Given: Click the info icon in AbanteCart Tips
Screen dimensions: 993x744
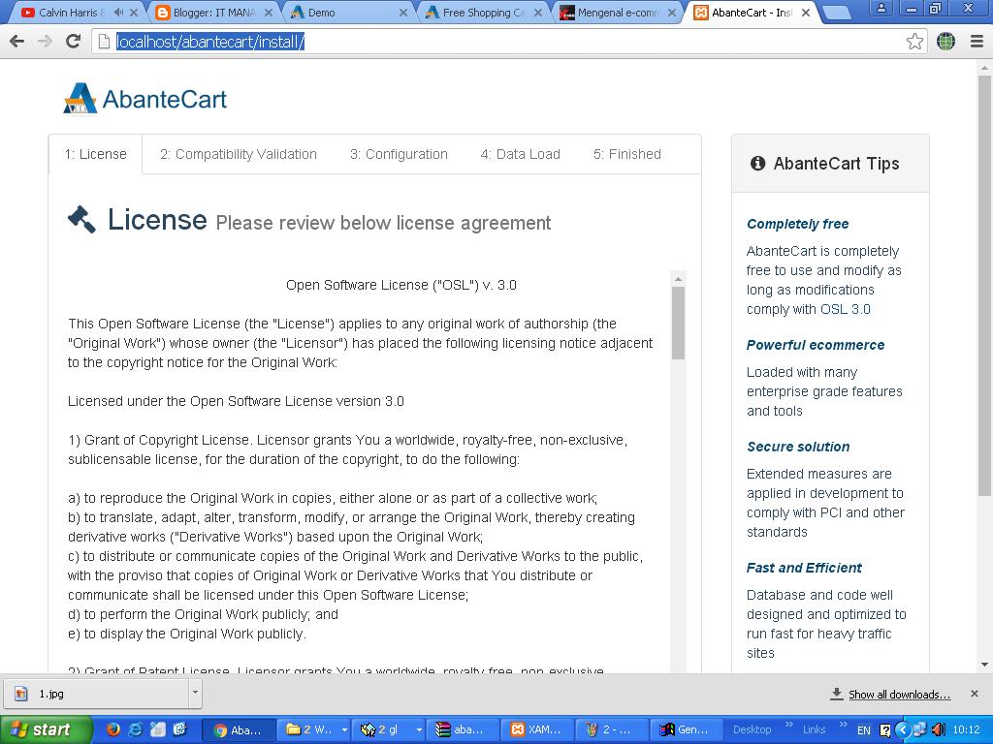Looking at the screenshot, I should (757, 163).
